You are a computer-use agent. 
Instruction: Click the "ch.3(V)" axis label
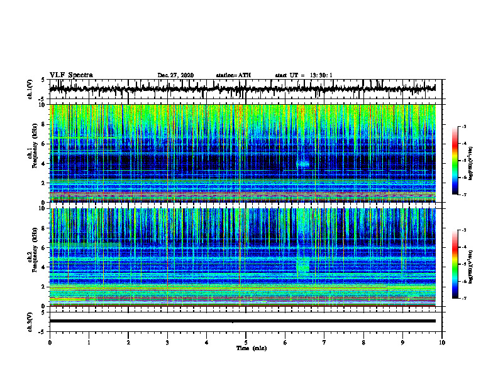pos(30,322)
